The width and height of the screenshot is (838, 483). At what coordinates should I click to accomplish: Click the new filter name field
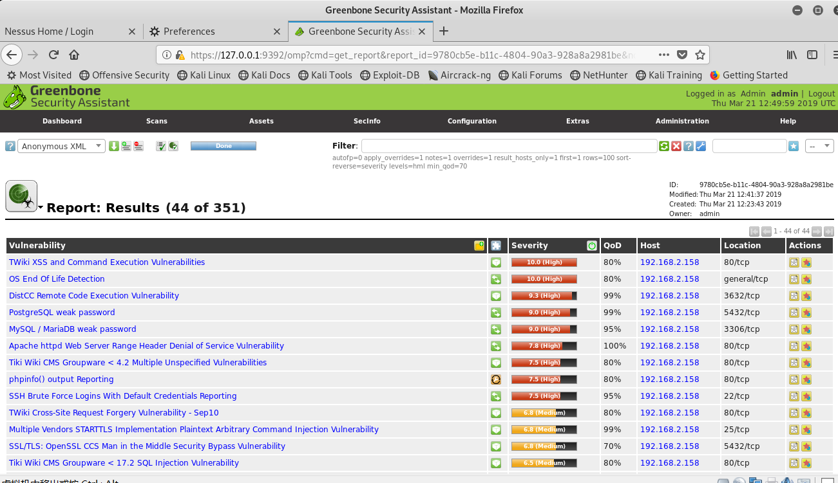pyautogui.click(x=749, y=146)
